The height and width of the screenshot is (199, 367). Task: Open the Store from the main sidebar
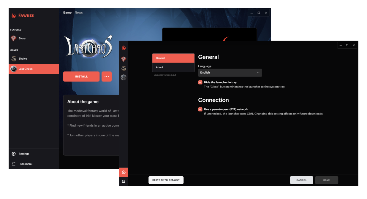click(34, 38)
